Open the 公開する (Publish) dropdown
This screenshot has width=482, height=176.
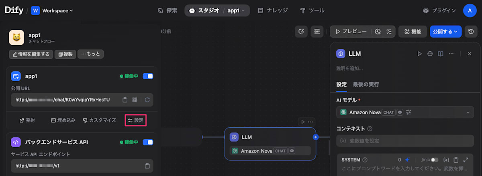[445, 32]
